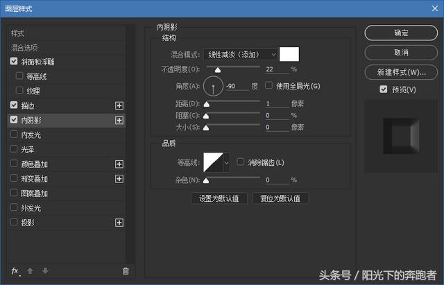Enable the 图案叠加 checkbox
The image size is (444, 285).
coord(14,193)
